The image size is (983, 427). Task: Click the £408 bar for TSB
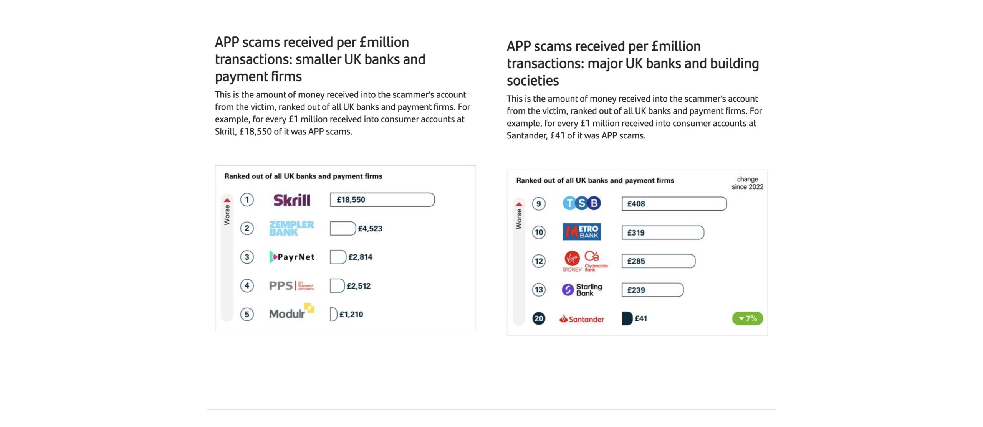[674, 204]
